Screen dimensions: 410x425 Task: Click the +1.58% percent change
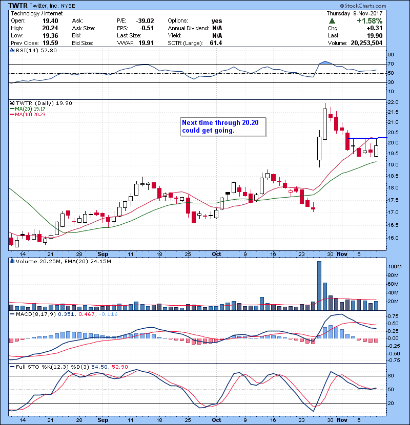point(370,21)
